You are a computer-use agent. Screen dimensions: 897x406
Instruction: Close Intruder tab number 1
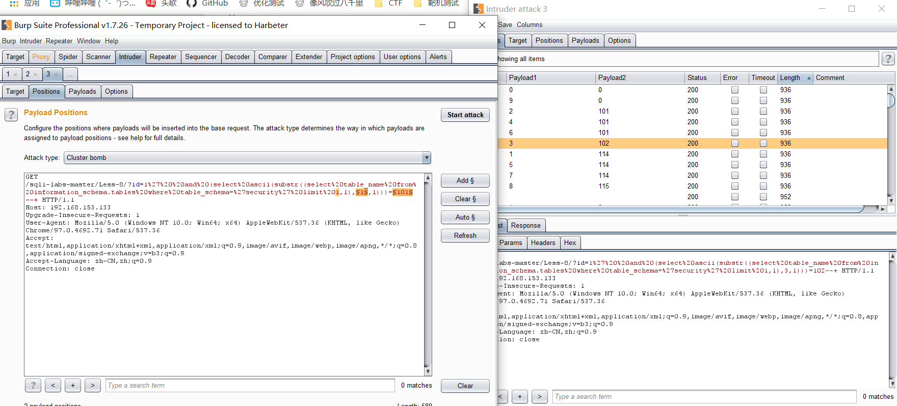[15, 74]
